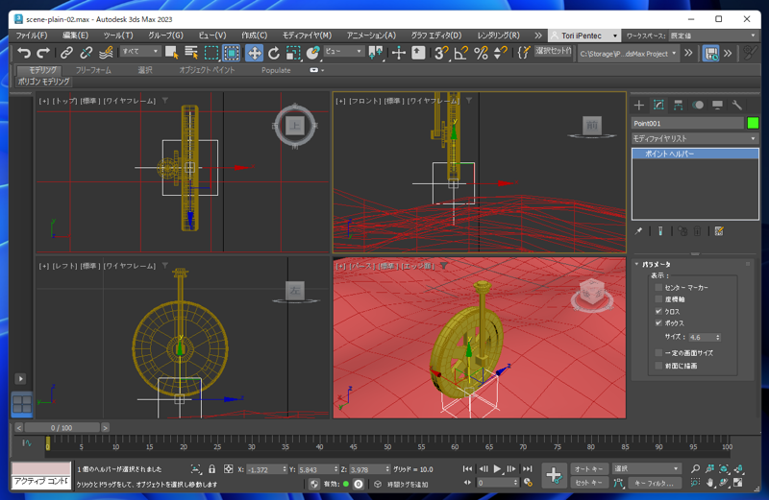
Task: Redo with the forward arrow icon
Action: click(43, 53)
